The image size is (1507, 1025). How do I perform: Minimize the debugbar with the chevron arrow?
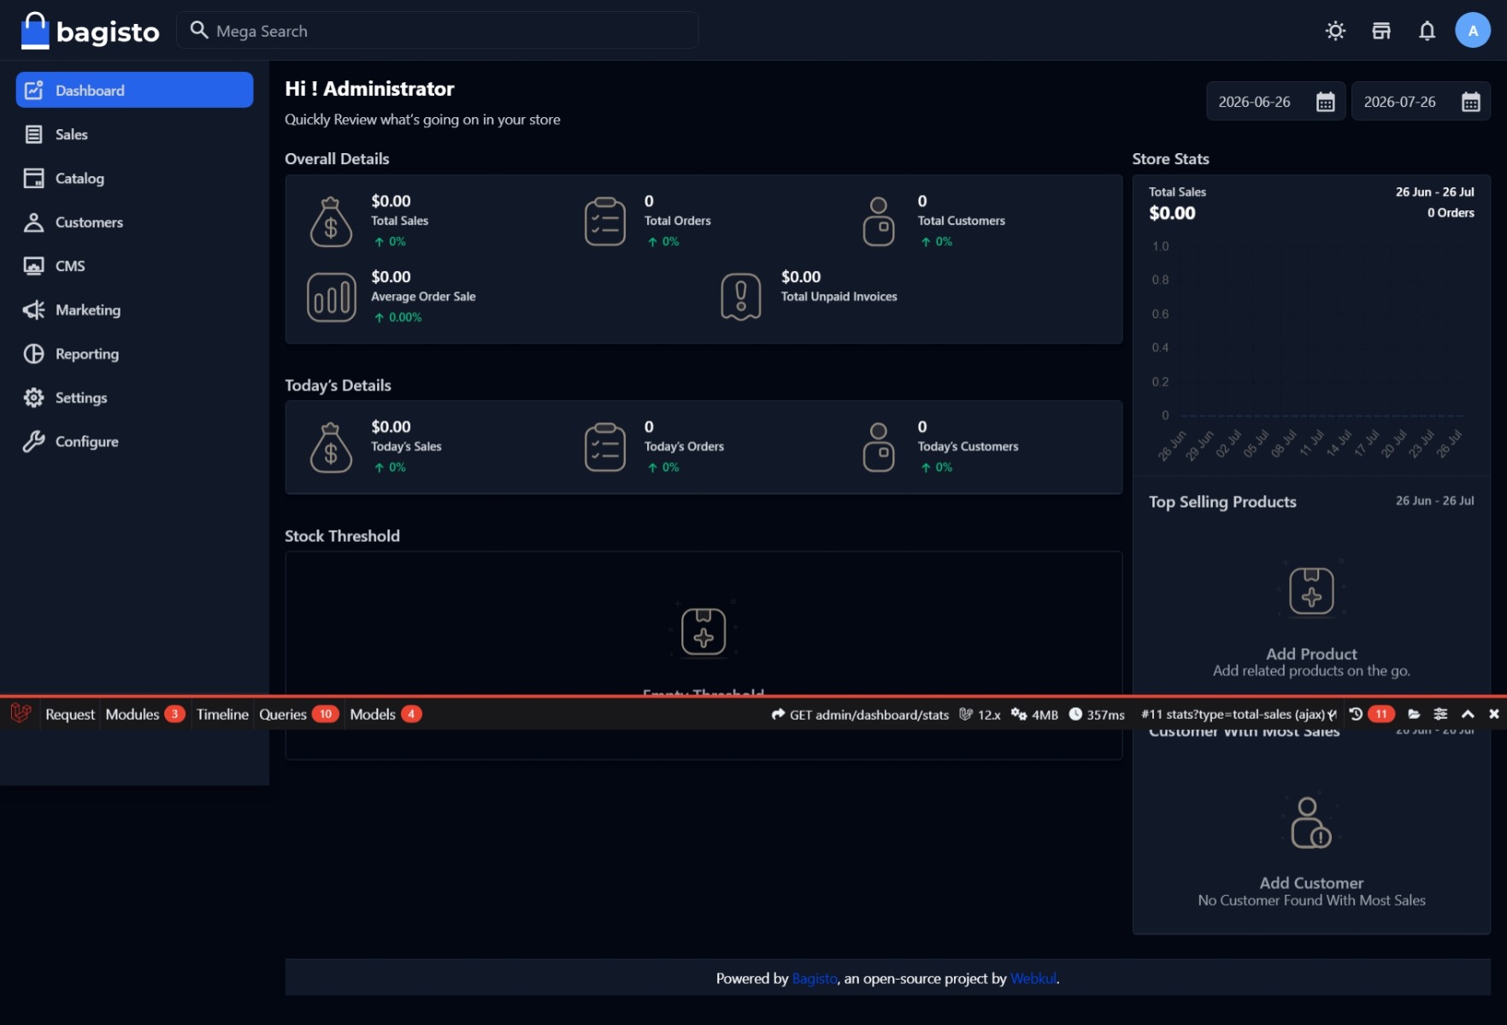(x=1468, y=714)
